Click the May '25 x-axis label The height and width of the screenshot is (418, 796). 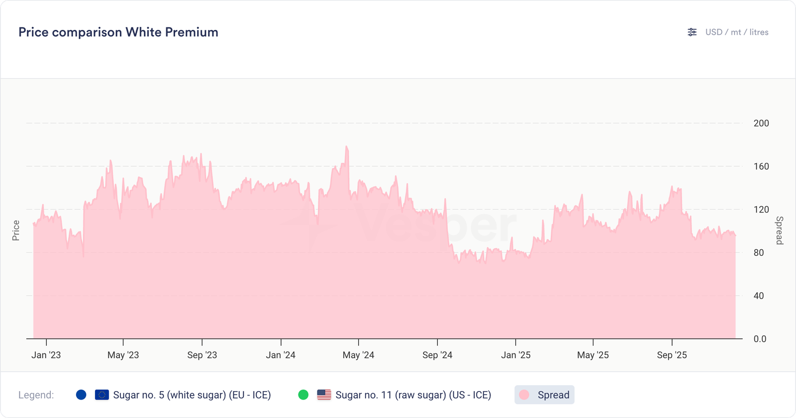click(x=593, y=355)
